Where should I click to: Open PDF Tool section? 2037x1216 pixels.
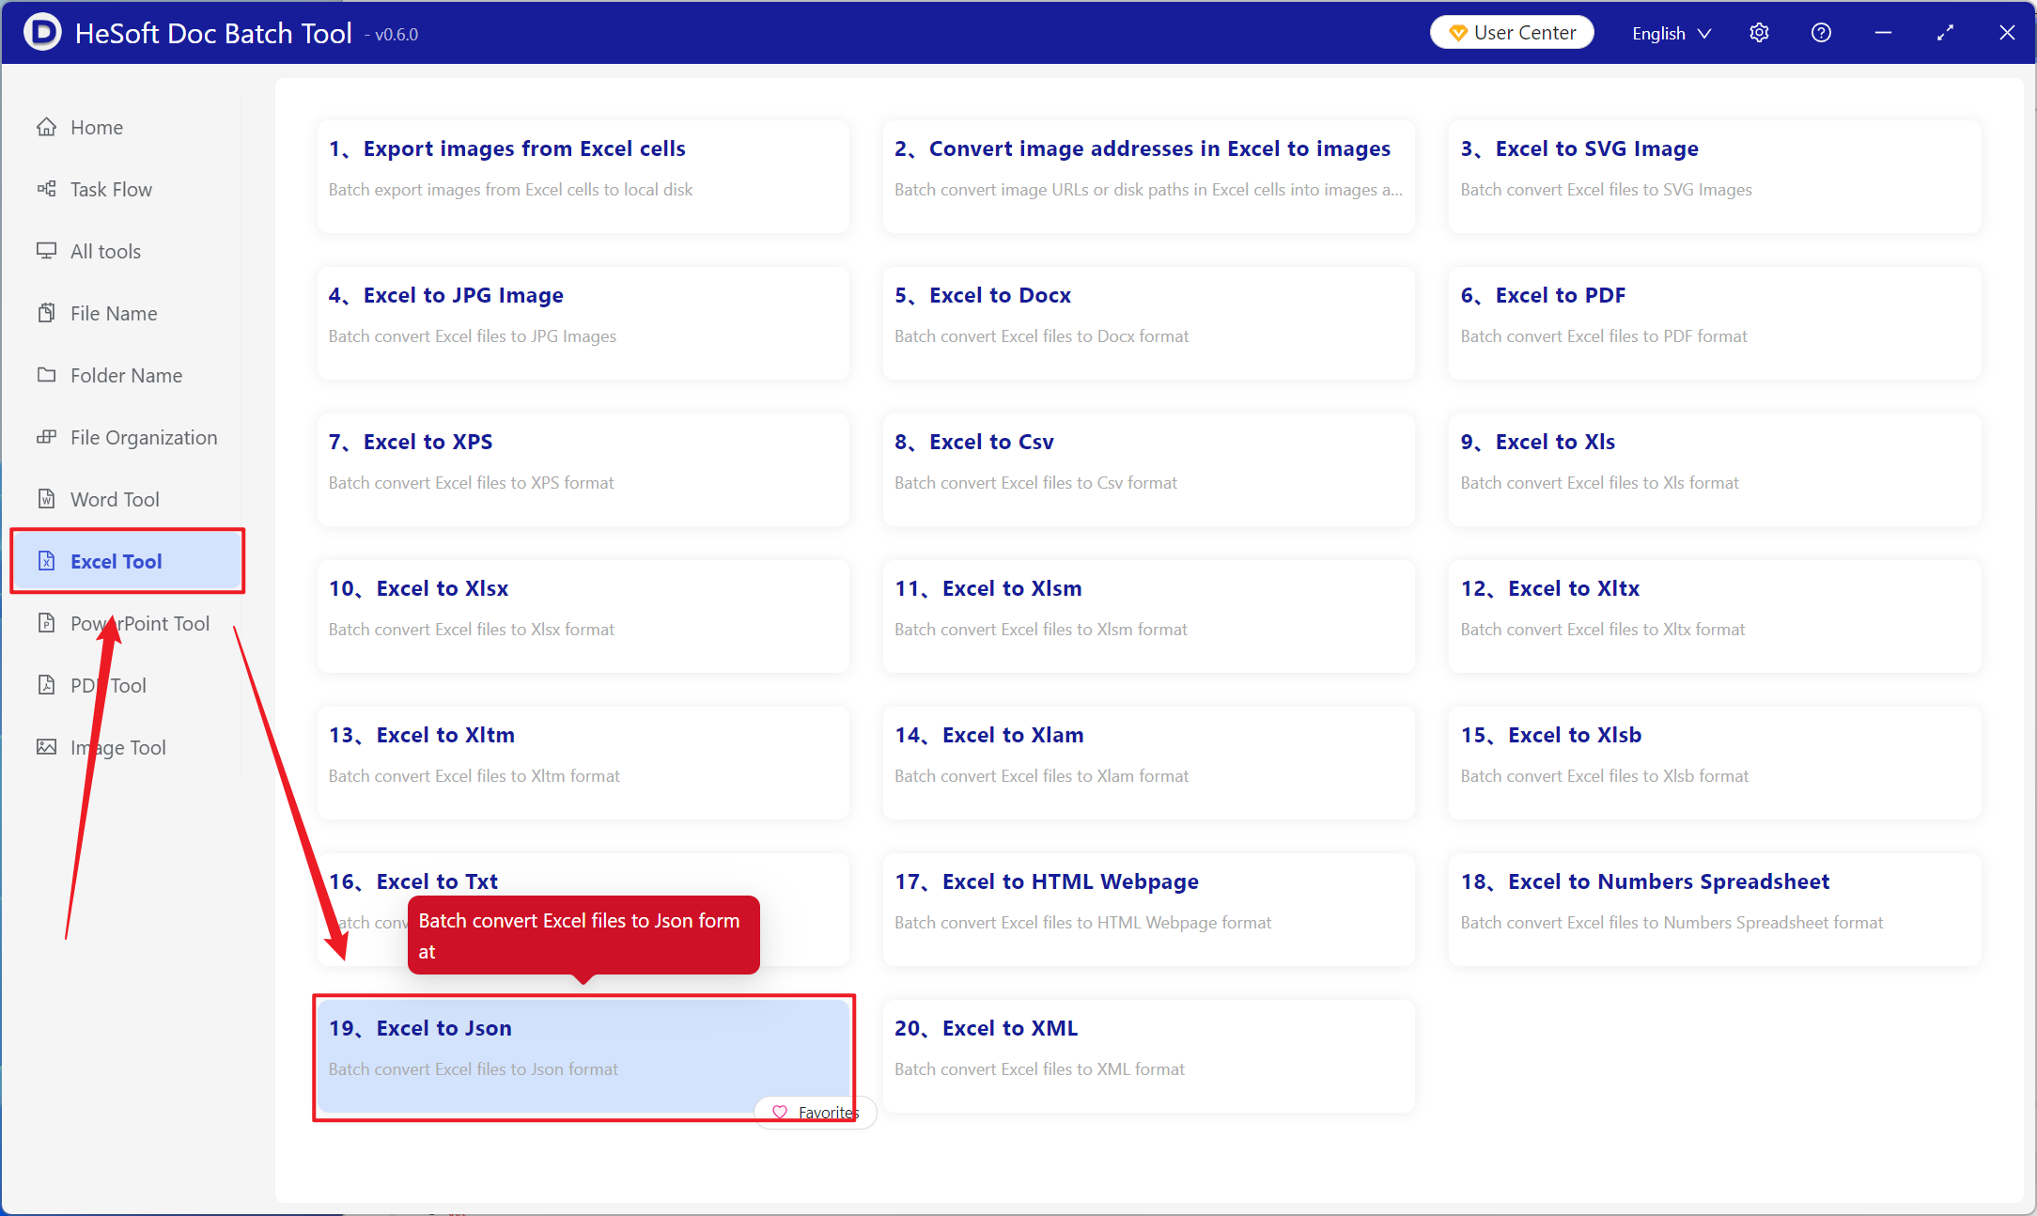pos(126,685)
